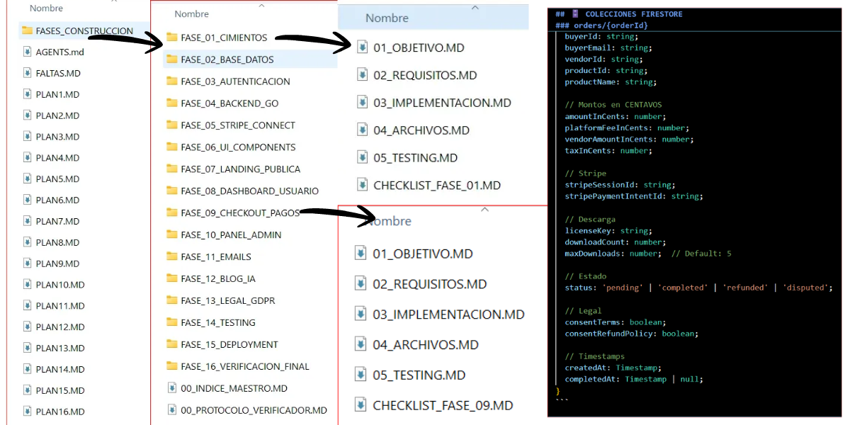Click the CHECKLIST_FASE_01.MD file icon
850x425 pixels.
point(362,185)
